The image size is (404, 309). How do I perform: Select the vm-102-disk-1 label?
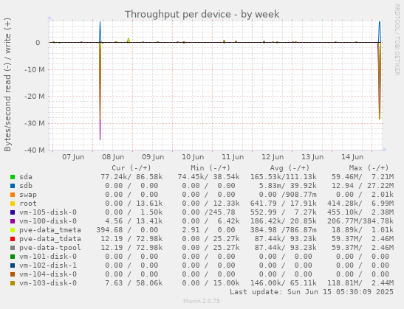[x=48, y=265]
